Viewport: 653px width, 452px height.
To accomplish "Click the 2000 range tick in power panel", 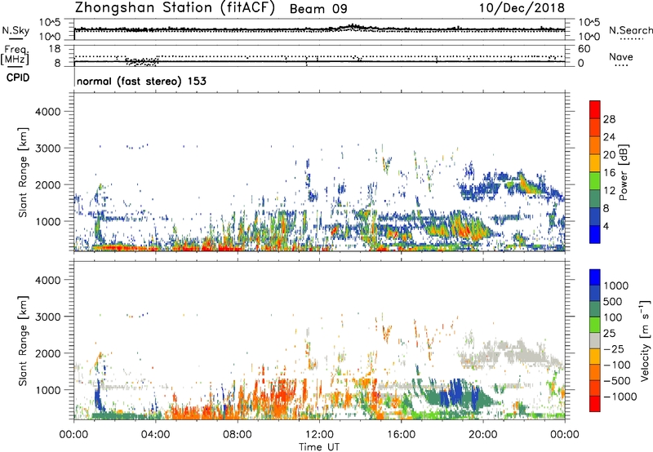I will click(47, 184).
